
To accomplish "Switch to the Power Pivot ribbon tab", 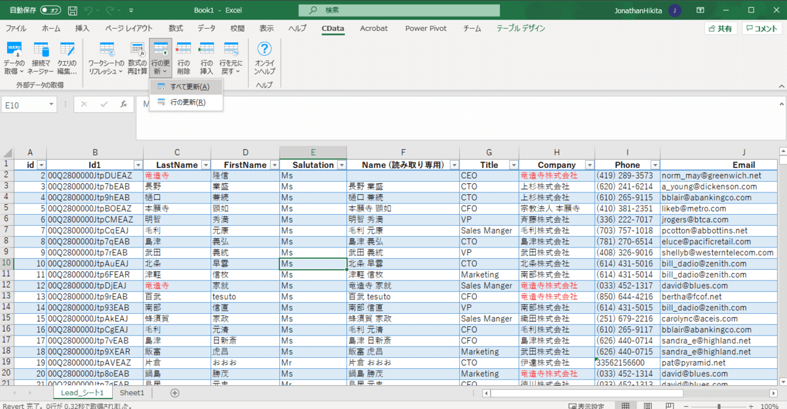I will tap(425, 28).
